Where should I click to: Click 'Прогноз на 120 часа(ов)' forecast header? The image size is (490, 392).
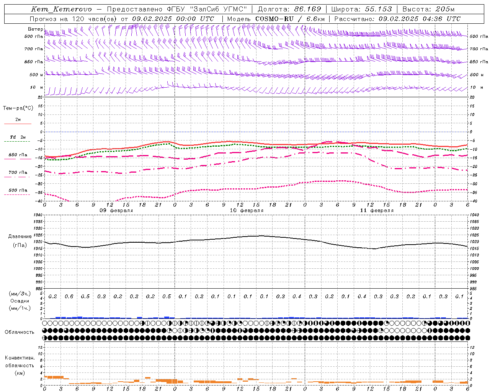click(73, 19)
